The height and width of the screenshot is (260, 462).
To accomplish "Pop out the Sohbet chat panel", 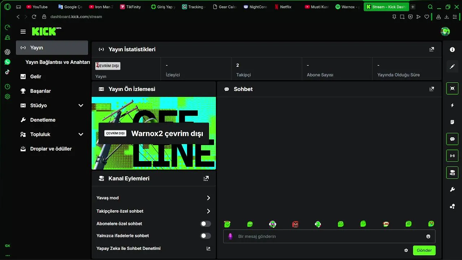I will click(432, 89).
